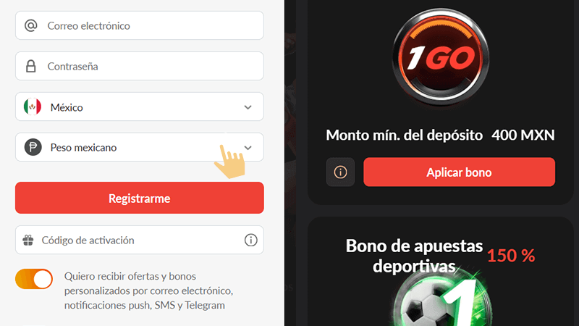Click the 1GO logo badge

click(441, 57)
